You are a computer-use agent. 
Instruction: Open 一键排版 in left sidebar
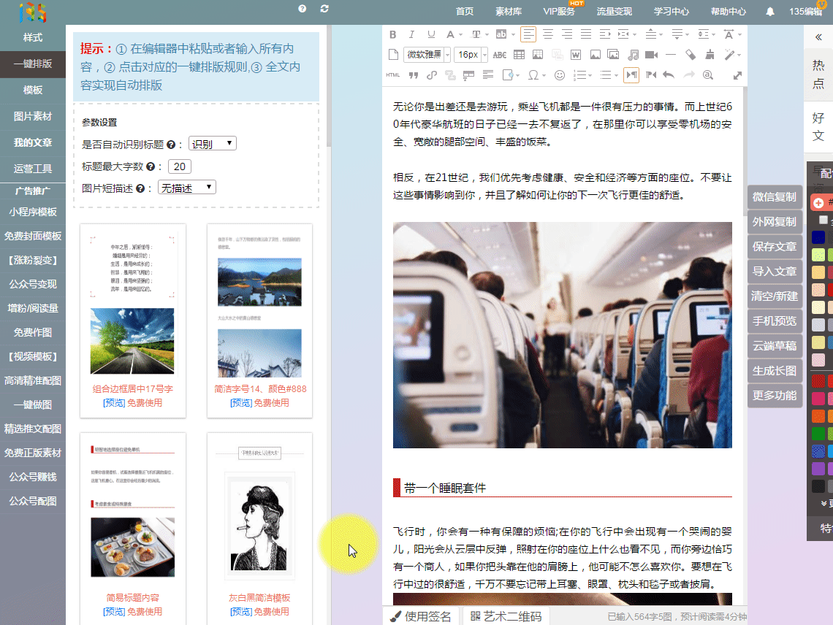[33, 64]
